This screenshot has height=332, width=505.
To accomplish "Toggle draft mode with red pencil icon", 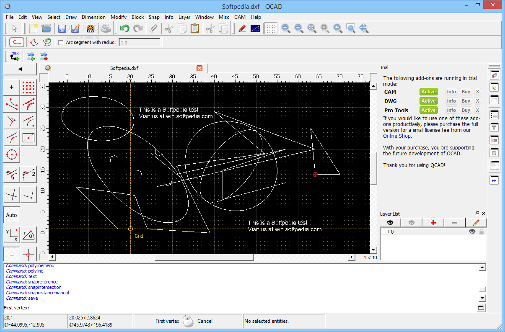I will [242, 28].
